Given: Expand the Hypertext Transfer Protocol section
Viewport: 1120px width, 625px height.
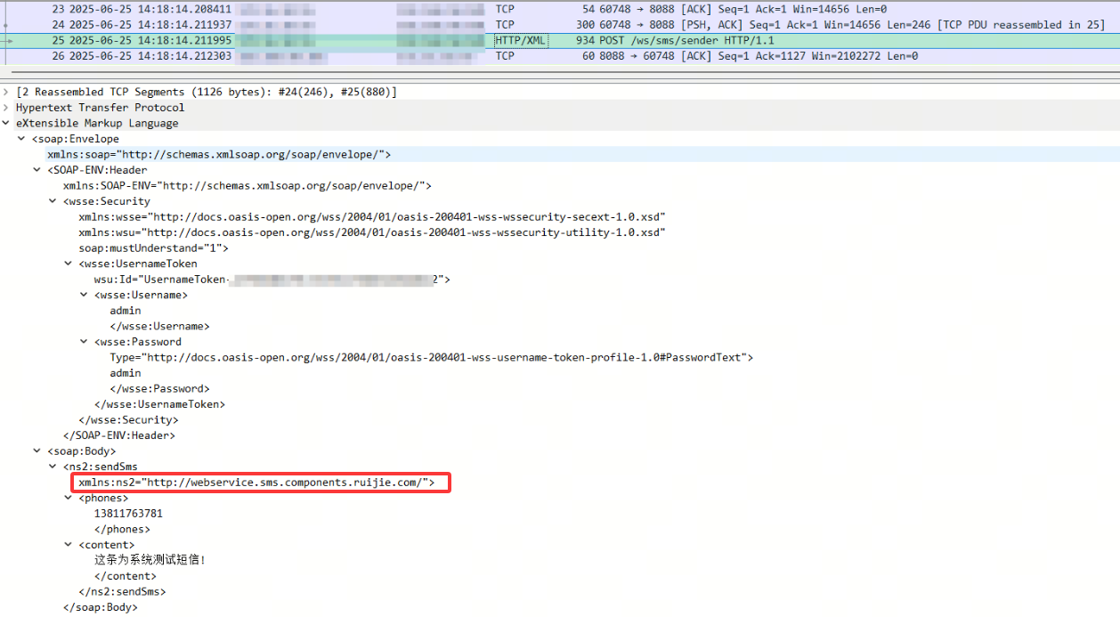Looking at the screenshot, I should point(6,108).
